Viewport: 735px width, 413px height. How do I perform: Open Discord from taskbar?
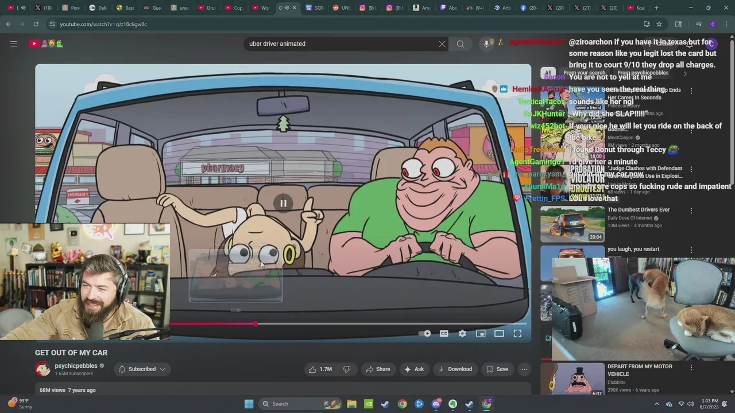[x=436, y=404]
